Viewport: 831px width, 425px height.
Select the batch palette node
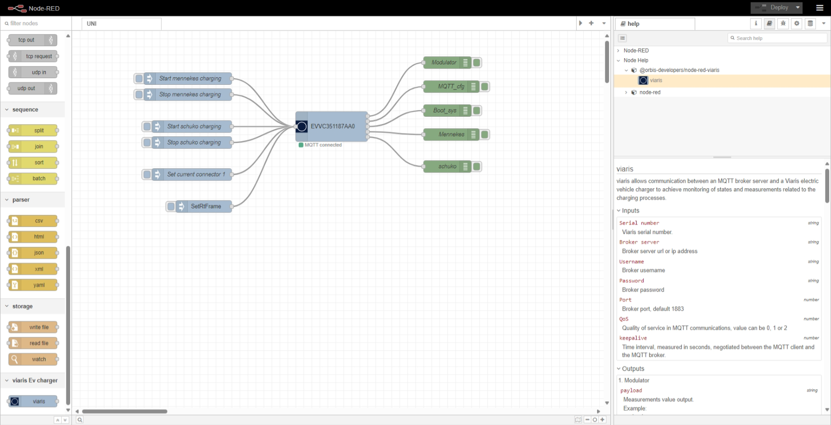pyautogui.click(x=32, y=179)
